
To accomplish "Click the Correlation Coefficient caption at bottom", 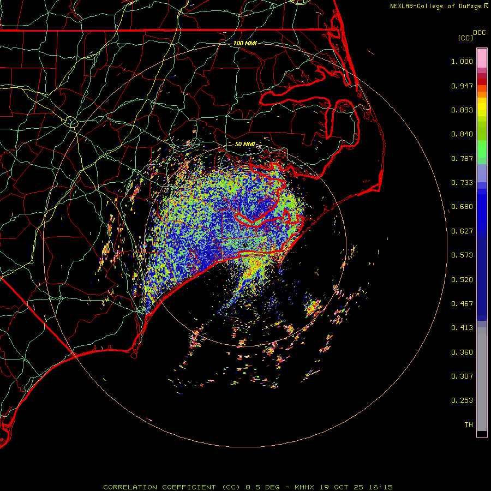I will pos(248,487).
